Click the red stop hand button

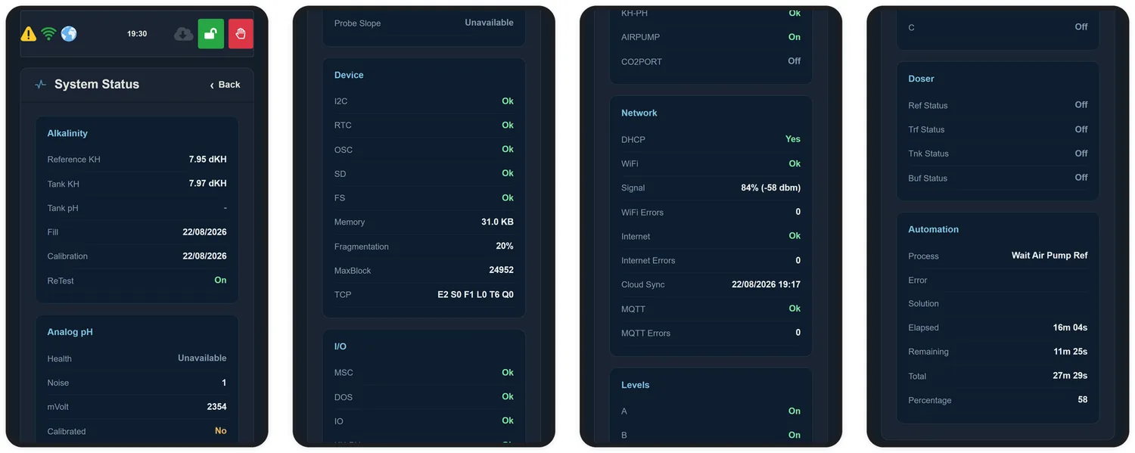241,33
